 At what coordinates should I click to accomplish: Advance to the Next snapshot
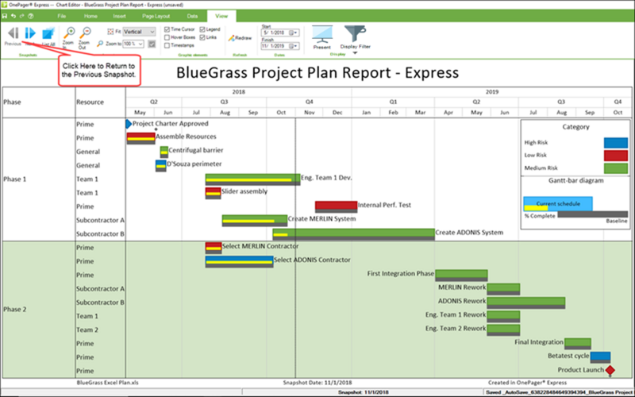(x=30, y=33)
